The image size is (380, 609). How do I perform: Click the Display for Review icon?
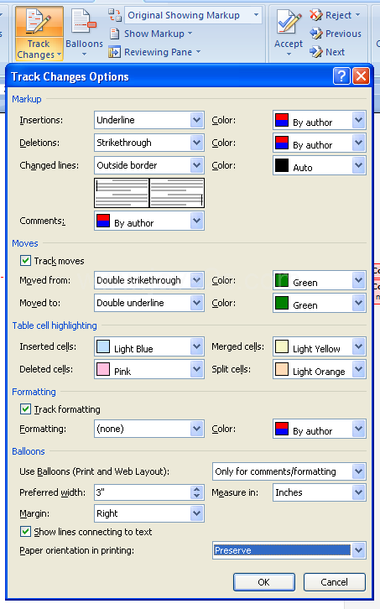click(x=115, y=15)
